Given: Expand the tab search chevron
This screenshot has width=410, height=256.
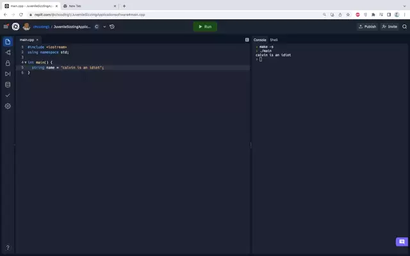Looking at the screenshot, I should (404, 6).
